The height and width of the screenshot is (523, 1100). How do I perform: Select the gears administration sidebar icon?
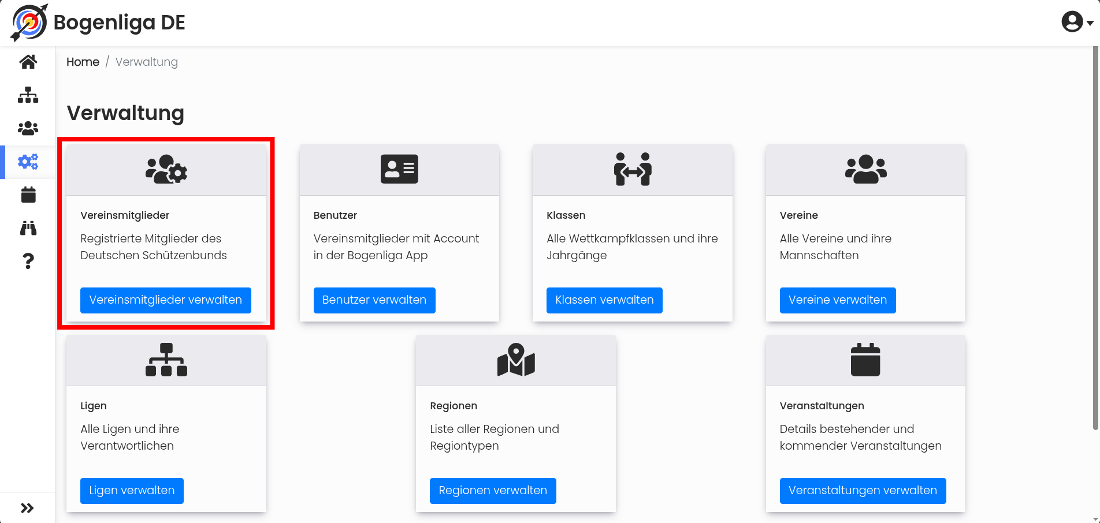(x=28, y=162)
